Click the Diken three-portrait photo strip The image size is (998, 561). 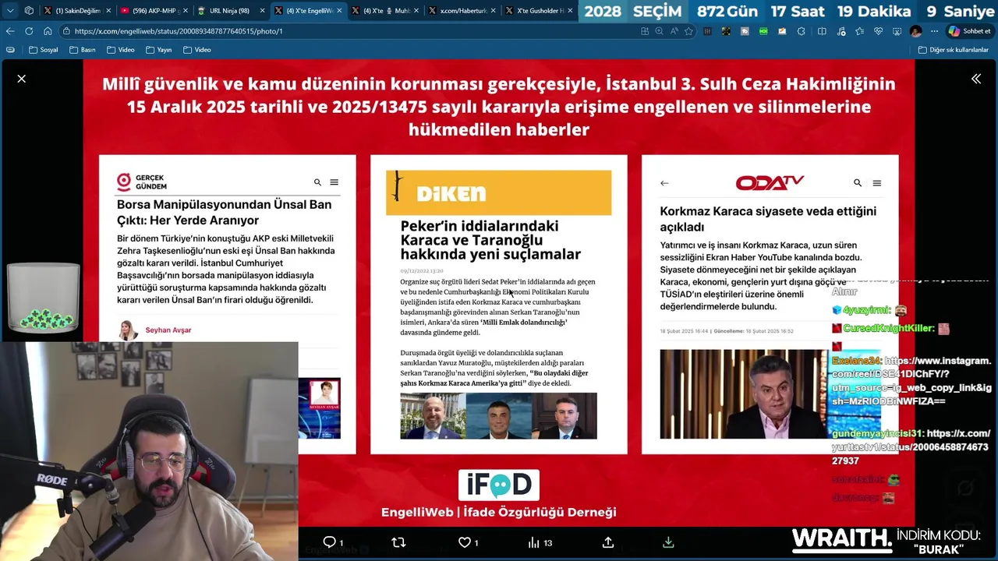pos(498,416)
